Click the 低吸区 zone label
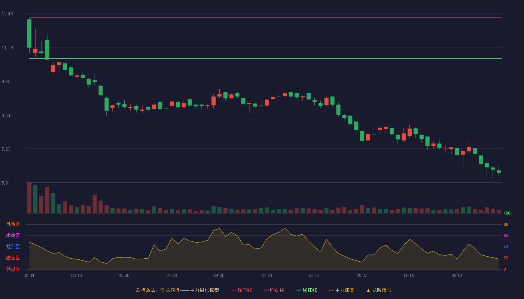524x299 pixels. pos(13,269)
